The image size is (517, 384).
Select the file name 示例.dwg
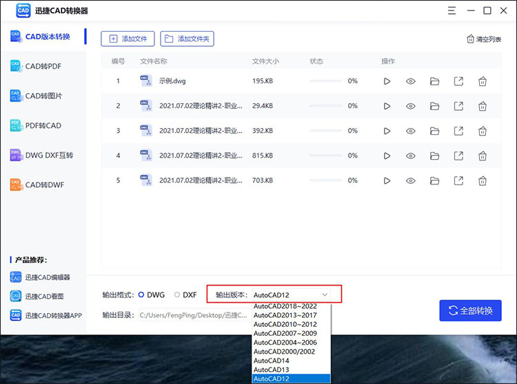point(172,81)
